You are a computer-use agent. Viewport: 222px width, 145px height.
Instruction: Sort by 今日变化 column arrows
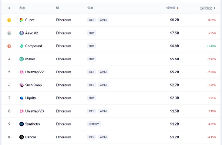pyautogui.click(x=215, y=8)
